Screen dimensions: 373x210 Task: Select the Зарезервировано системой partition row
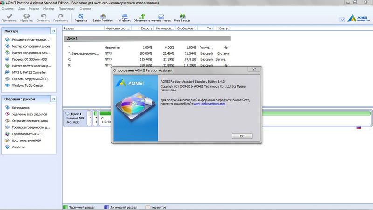pyautogui.click(x=147, y=53)
